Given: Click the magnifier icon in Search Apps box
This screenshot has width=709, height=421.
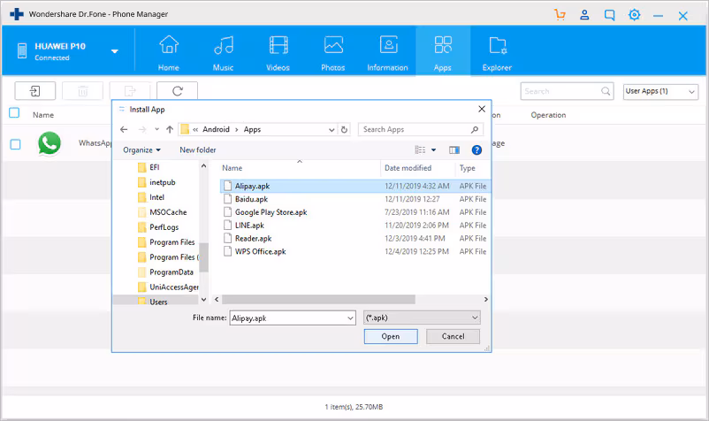Looking at the screenshot, I should click(475, 130).
